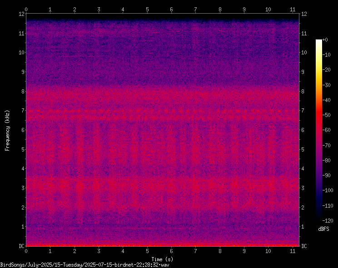Click the 'DC' label on the right frequency axis

(304, 246)
